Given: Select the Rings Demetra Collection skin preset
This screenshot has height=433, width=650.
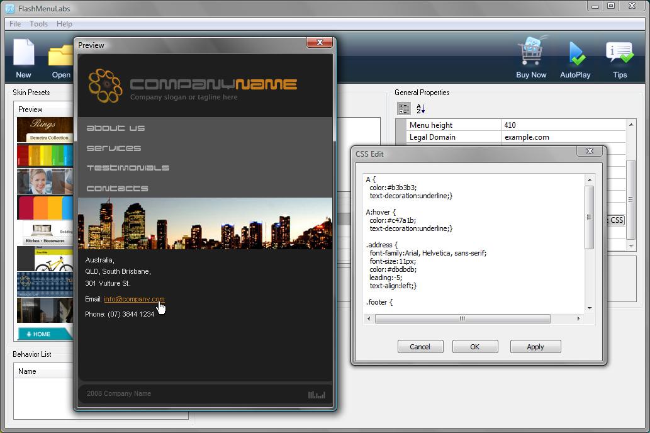Looking at the screenshot, I should coord(45,130).
